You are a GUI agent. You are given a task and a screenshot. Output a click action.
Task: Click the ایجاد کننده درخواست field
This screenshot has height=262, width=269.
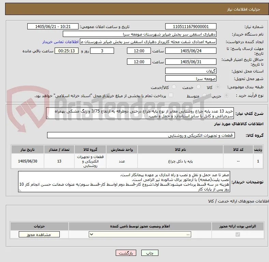pyautogui.click(x=148, y=42)
